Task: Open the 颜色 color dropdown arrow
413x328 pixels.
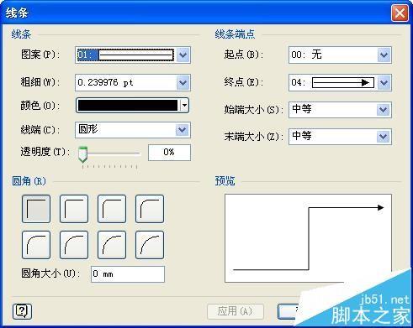Action: click(184, 106)
